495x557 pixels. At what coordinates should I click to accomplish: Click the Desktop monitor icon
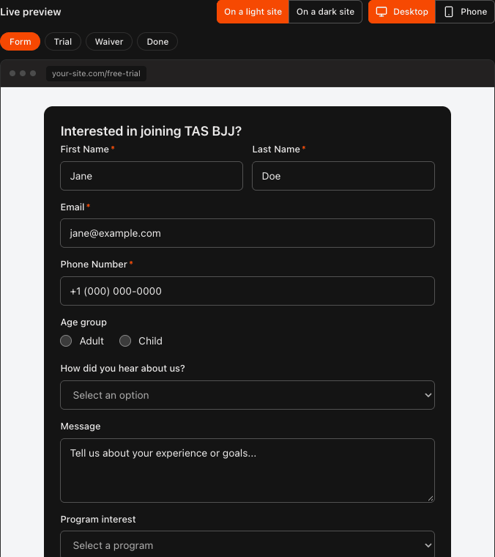382,12
